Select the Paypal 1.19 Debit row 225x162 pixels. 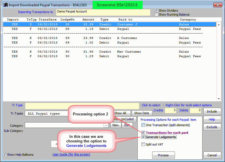(110, 29)
